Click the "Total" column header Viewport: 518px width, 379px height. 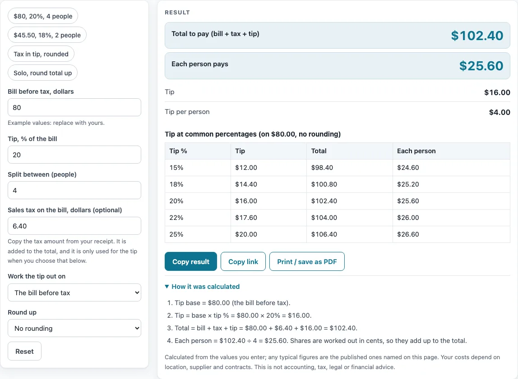pos(350,151)
